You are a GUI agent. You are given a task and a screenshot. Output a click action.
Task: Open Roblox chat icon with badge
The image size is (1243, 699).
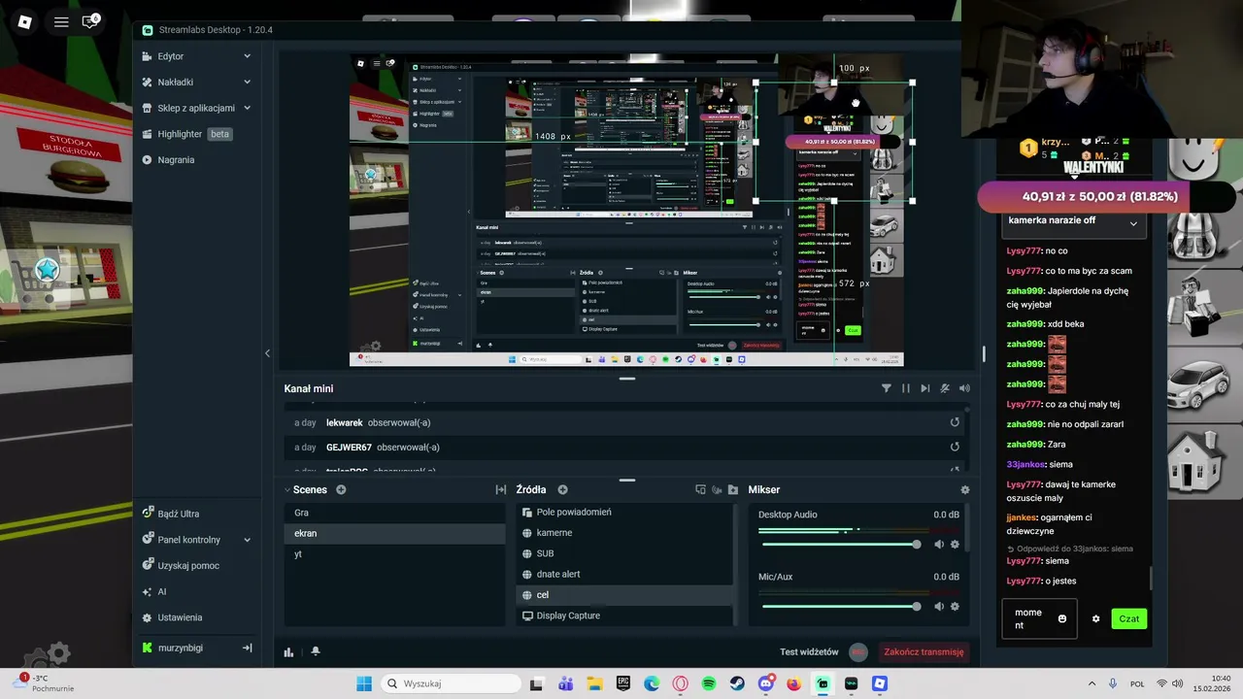coord(89,21)
